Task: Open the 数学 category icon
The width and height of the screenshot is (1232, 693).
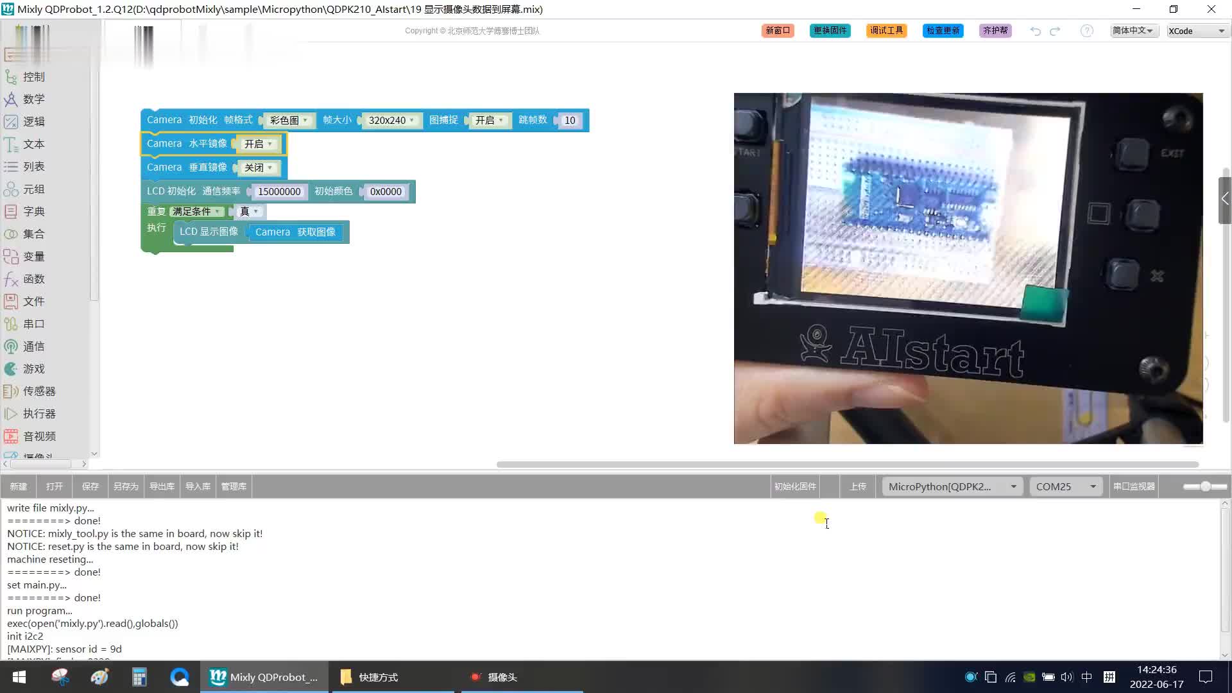Action: coord(11,99)
